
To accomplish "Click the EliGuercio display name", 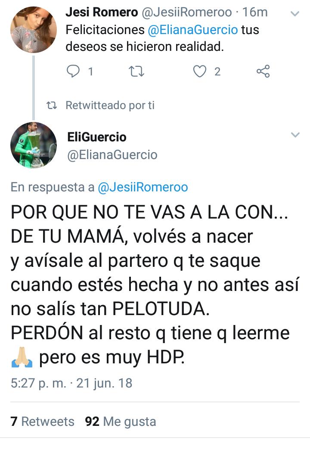I will (97, 137).
